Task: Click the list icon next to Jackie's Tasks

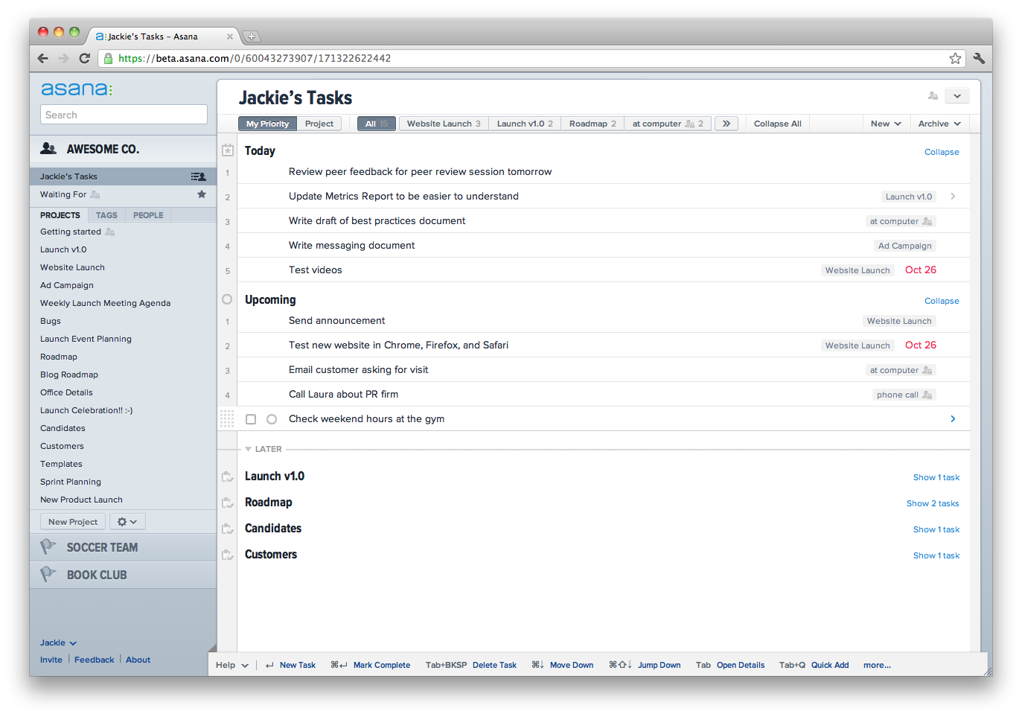Action: click(198, 176)
